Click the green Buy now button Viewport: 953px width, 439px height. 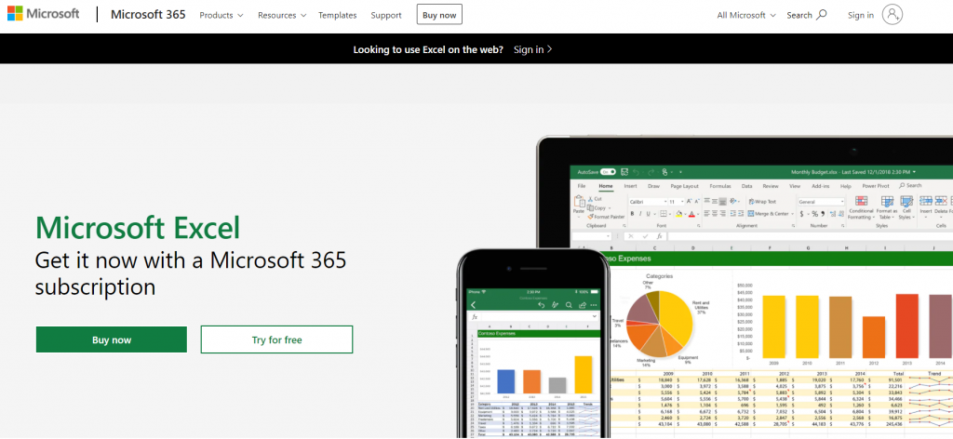coord(112,339)
